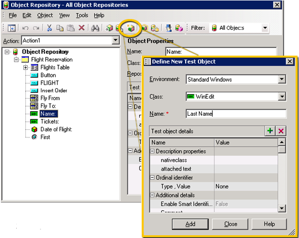Screen dimensions: 299x238
Task: Click the Value column header
Action: pyautogui.click(x=246, y=142)
